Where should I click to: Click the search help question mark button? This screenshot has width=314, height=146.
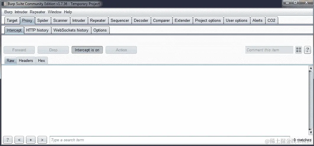8,140
